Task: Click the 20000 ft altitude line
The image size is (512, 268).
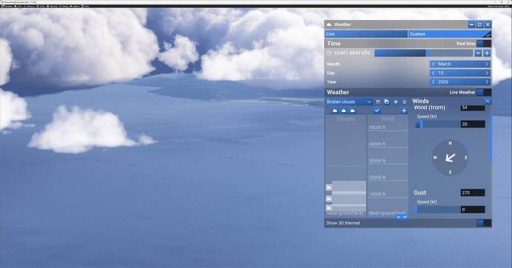Action: click(x=388, y=180)
